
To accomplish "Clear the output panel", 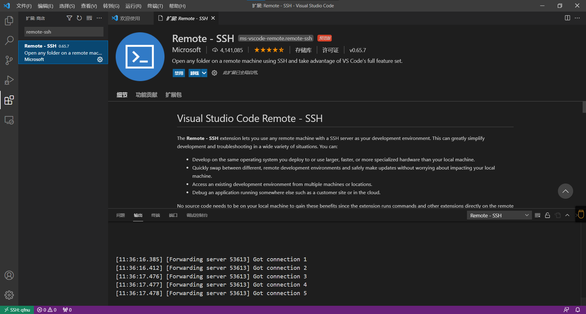I will (x=537, y=215).
